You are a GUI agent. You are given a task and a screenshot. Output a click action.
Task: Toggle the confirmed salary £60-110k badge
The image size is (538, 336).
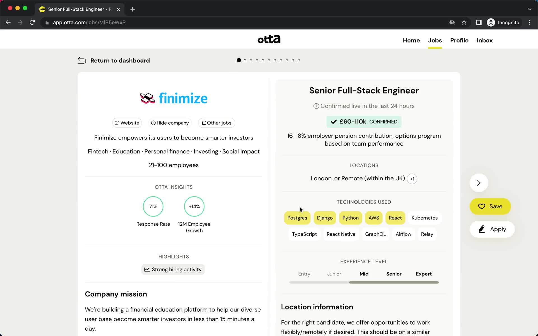(364, 122)
